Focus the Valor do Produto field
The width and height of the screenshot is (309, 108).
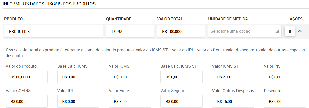click(27, 77)
